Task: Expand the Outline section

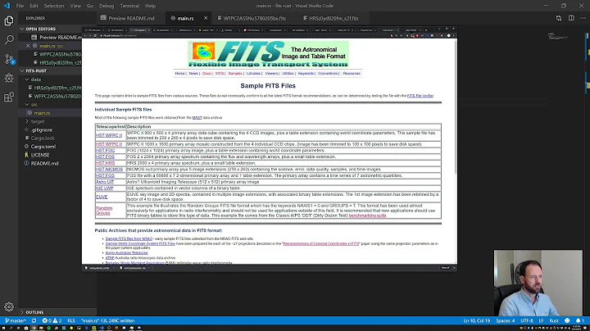Action: point(22,312)
